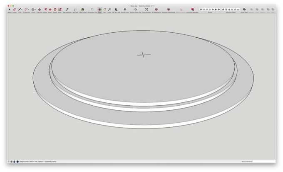283x172 pixels.
Task: Click the Trim solid tool
Action: coord(268,10)
